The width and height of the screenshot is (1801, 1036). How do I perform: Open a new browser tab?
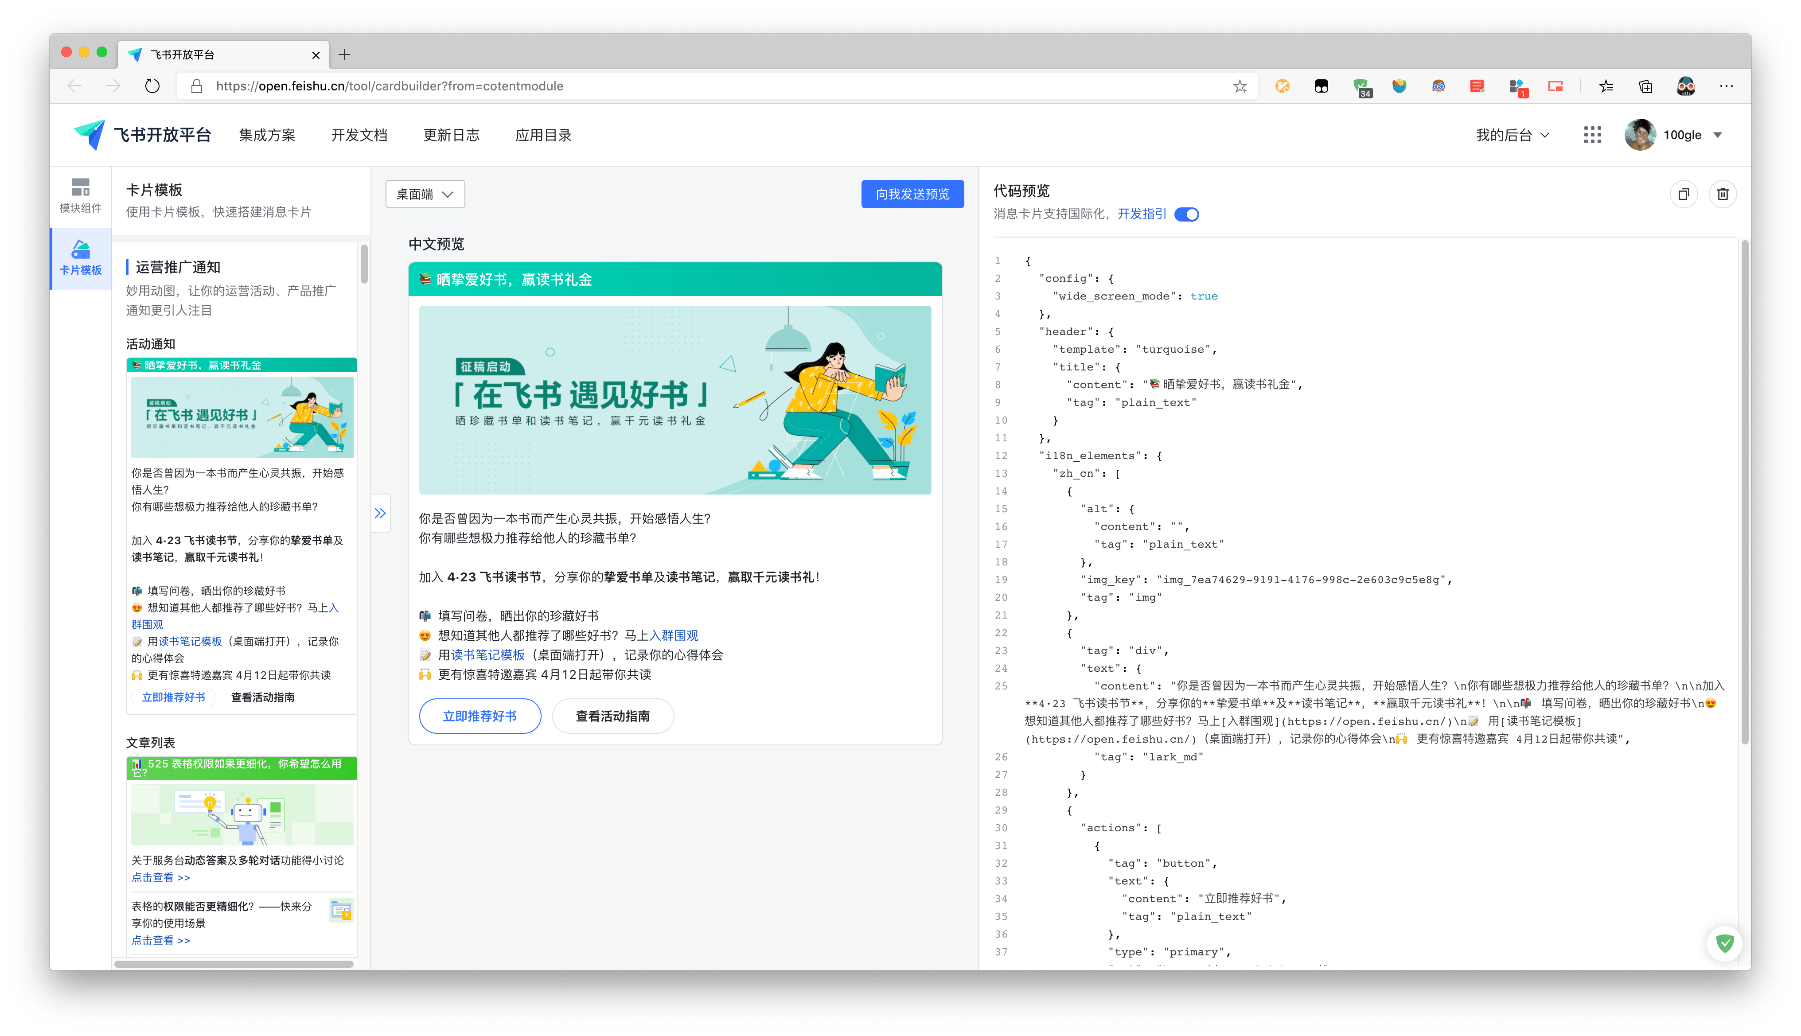click(x=344, y=55)
